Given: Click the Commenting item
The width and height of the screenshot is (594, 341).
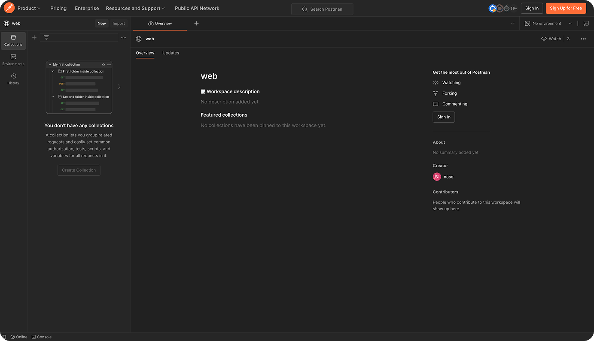Looking at the screenshot, I should [x=450, y=104].
